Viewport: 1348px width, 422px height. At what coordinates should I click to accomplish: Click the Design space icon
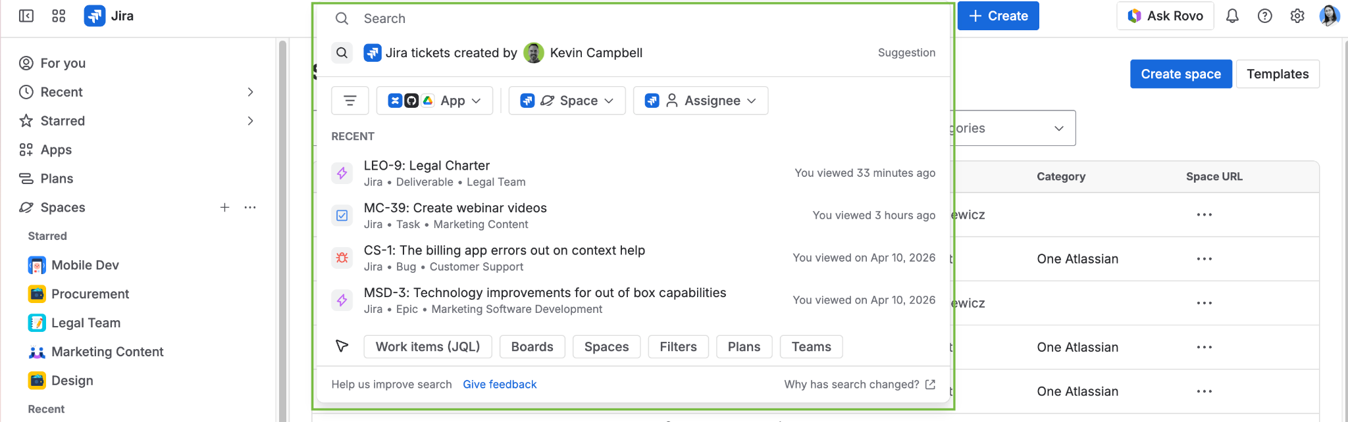click(37, 381)
